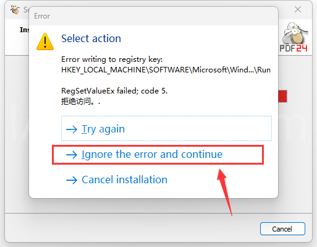Click the HKEY_LOCAL_MACHINE registry path text
This screenshot has height=247, width=317.
pos(166,70)
